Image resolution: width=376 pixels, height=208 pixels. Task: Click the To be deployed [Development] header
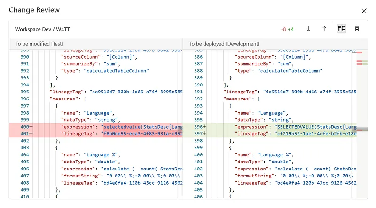click(224, 44)
